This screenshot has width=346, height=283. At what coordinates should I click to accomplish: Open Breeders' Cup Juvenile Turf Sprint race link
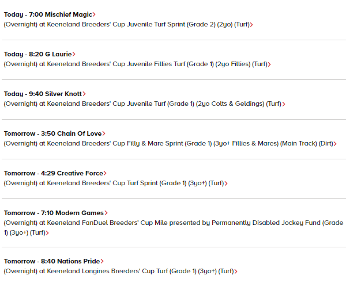click(x=127, y=24)
